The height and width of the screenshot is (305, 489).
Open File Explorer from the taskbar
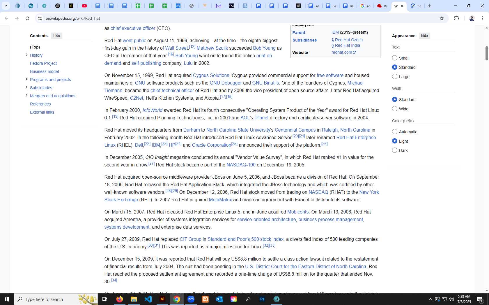pyautogui.click(x=134, y=299)
